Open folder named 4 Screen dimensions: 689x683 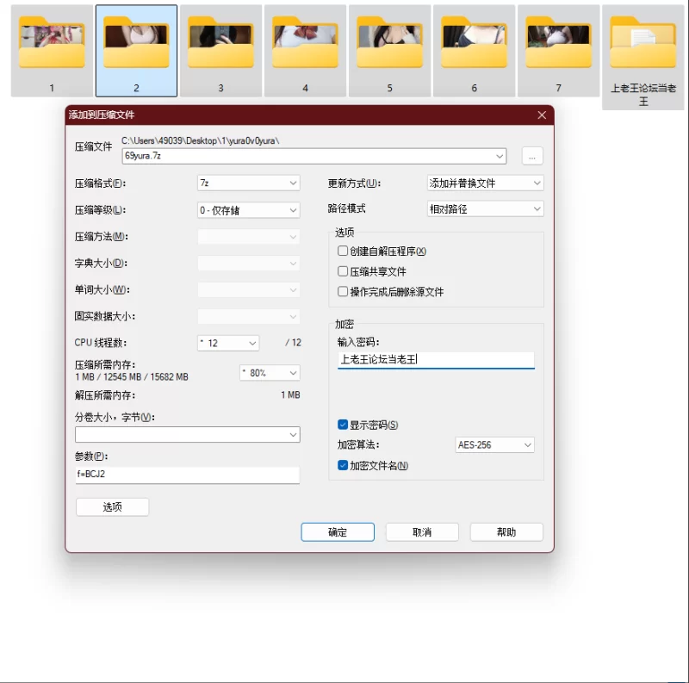305,51
